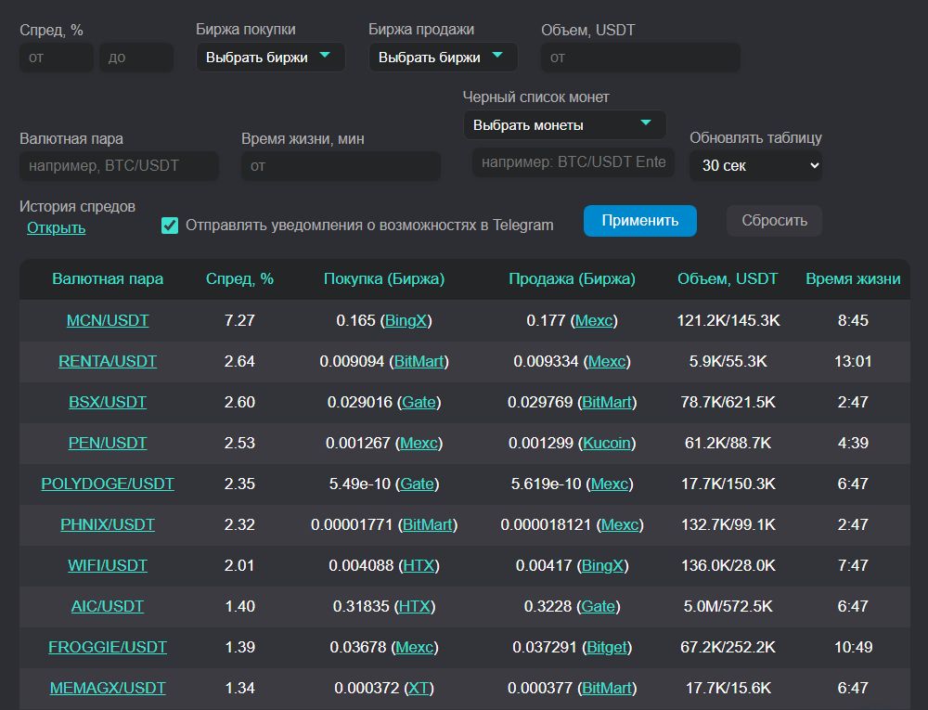Screen dimensions: 928x710
Task: Open the table refresh interval selector
Action: tap(755, 166)
